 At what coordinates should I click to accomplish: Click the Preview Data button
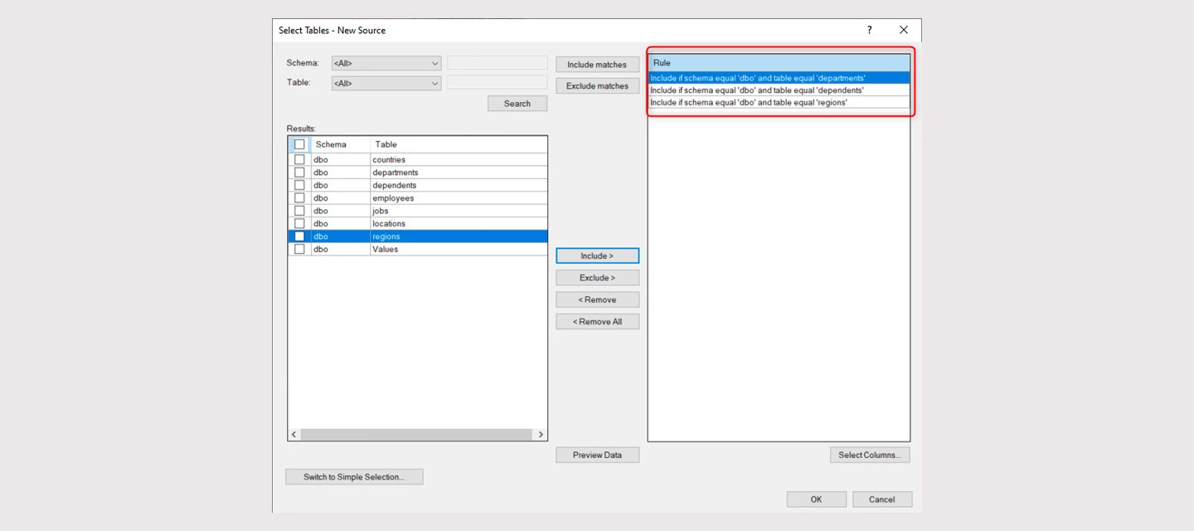tap(597, 455)
